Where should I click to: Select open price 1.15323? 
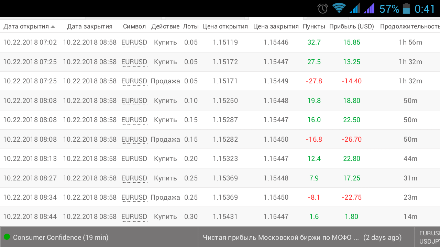point(225,159)
